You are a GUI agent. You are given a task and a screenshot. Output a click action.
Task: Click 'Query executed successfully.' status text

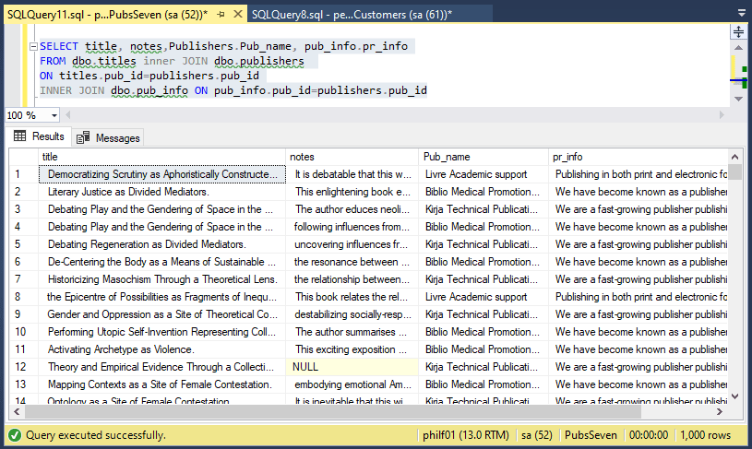click(x=95, y=435)
